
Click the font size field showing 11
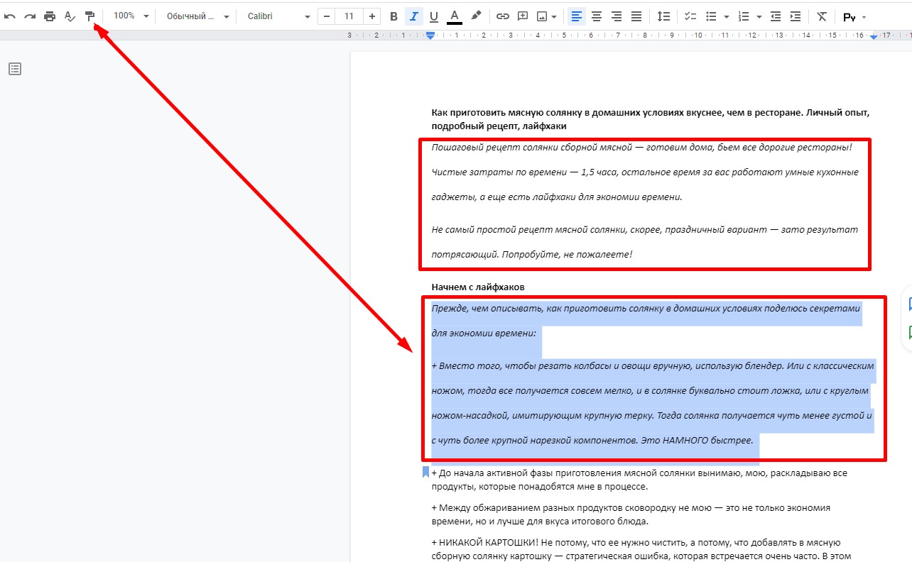[349, 16]
